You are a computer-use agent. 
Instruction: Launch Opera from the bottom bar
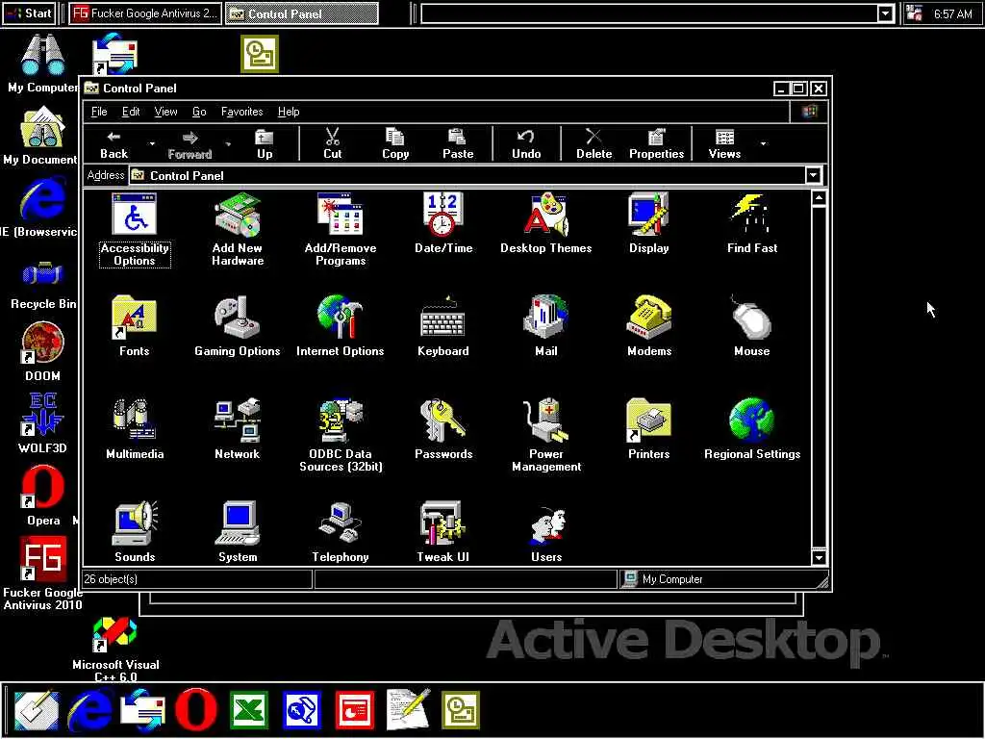(196, 710)
